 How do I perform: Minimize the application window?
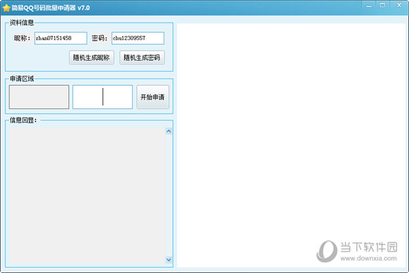pyautogui.click(x=369, y=5)
